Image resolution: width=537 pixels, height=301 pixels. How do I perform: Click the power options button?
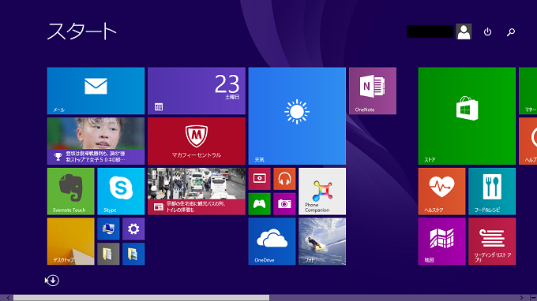coord(487,32)
